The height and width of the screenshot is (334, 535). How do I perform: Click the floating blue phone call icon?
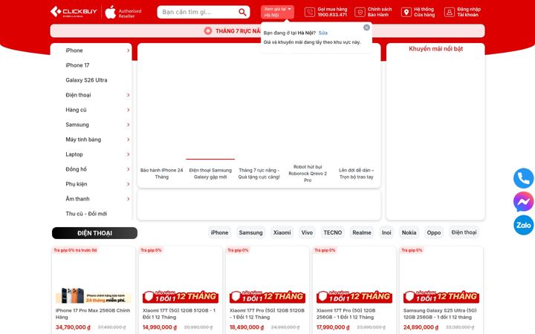coord(523,178)
